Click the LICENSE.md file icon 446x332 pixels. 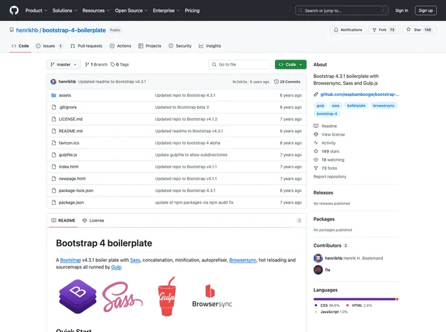[x=53, y=119]
